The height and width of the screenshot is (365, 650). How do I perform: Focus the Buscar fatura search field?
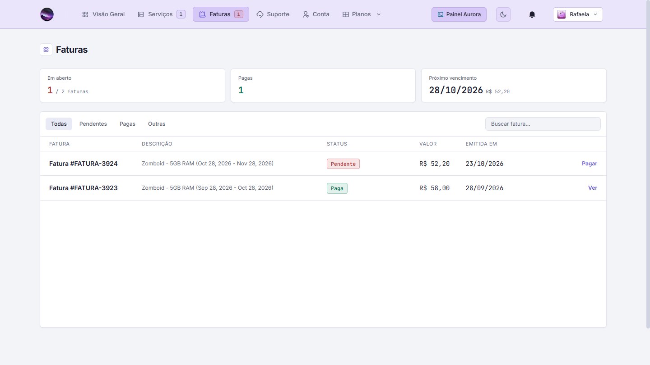click(543, 124)
